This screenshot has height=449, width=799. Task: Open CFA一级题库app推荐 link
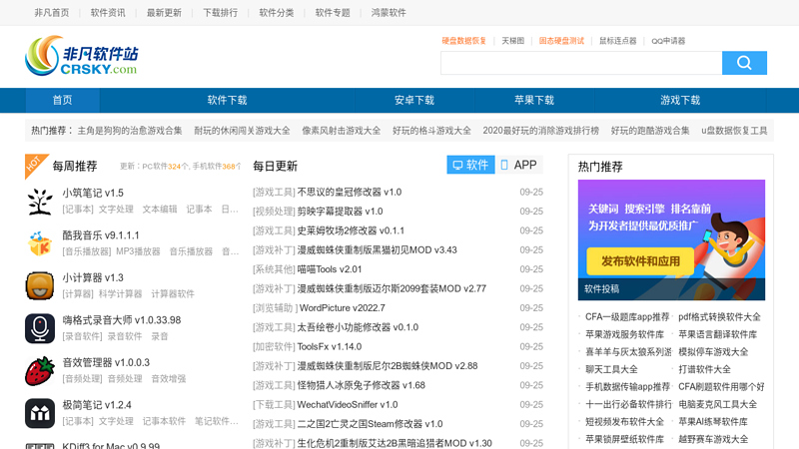point(627,317)
